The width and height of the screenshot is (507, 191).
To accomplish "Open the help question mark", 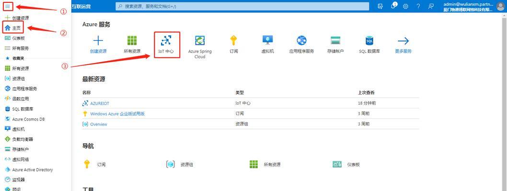I will click(x=418, y=6).
